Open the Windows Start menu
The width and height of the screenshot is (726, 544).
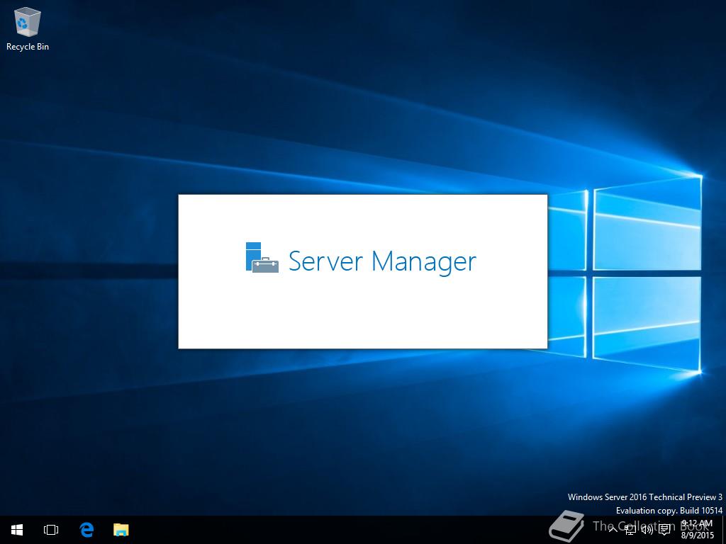17,530
